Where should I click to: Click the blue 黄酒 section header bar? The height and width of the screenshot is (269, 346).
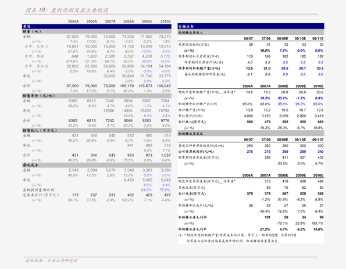97,27
